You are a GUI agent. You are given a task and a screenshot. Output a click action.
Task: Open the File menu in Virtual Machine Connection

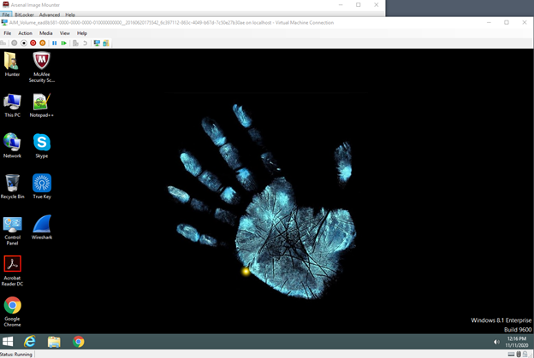coord(7,33)
